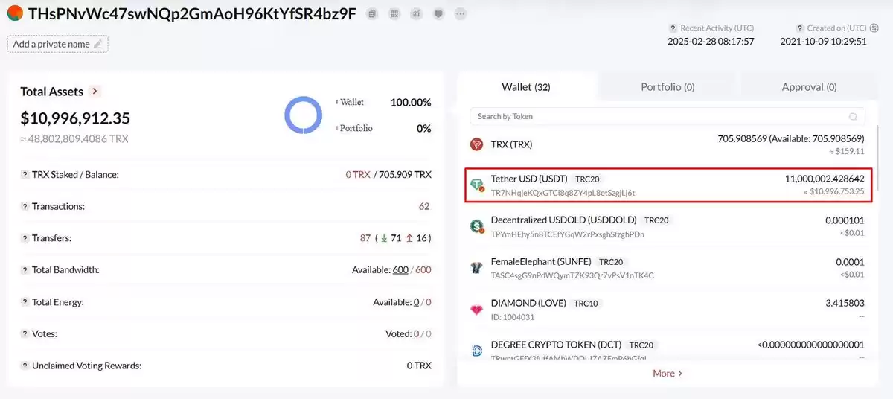
Task: Open the account analytics chart icon
Action: [417, 14]
